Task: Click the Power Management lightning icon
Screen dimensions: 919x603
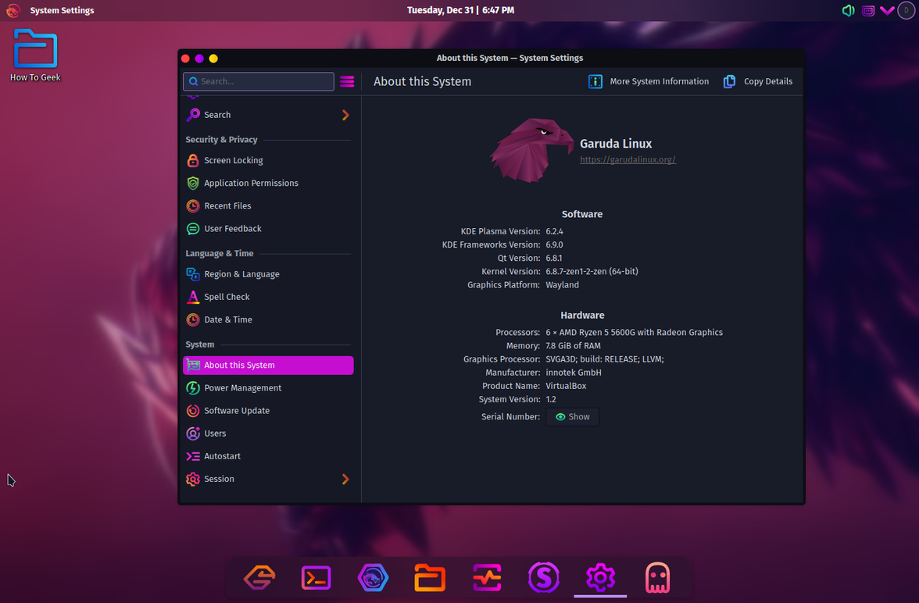Action: tap(193, 387)
